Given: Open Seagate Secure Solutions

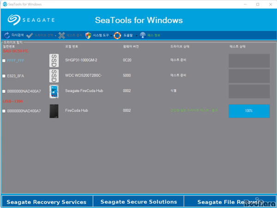Looking at the screenshot, I should [x=138, y=202].
